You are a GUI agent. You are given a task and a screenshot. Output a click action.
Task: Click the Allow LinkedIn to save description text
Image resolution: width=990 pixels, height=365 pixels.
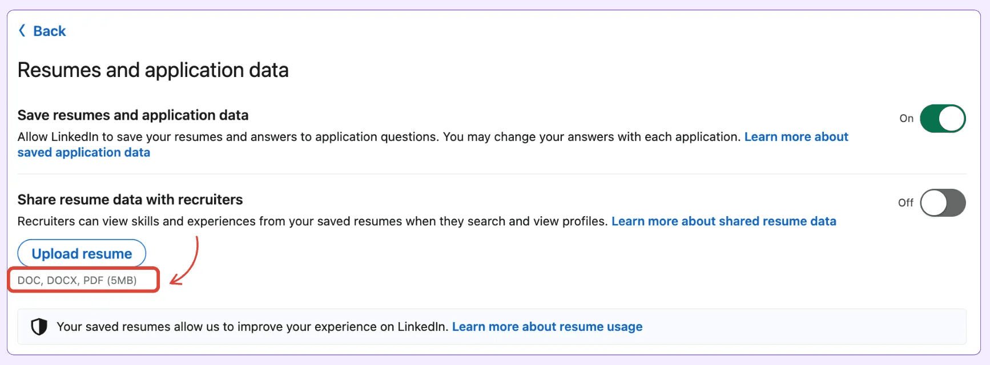point(379,137)
